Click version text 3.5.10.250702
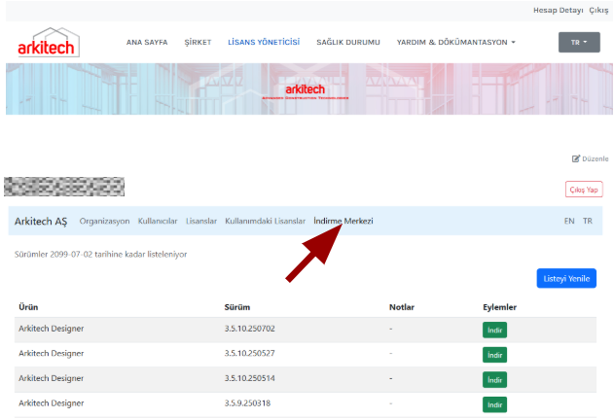The width and height of the screenshot is (614, 419). click(x=250, y=329)
